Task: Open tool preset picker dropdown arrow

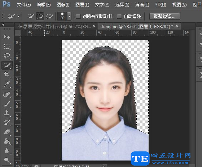Action: (18, 17)
